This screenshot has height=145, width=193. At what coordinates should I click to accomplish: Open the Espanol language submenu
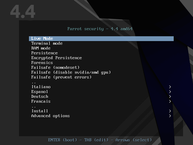click(x=40, y=92)
